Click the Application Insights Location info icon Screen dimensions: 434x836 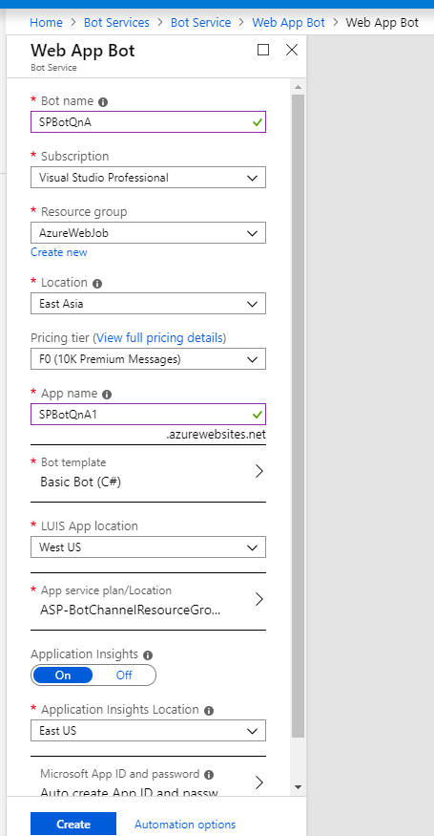[209, 711]
